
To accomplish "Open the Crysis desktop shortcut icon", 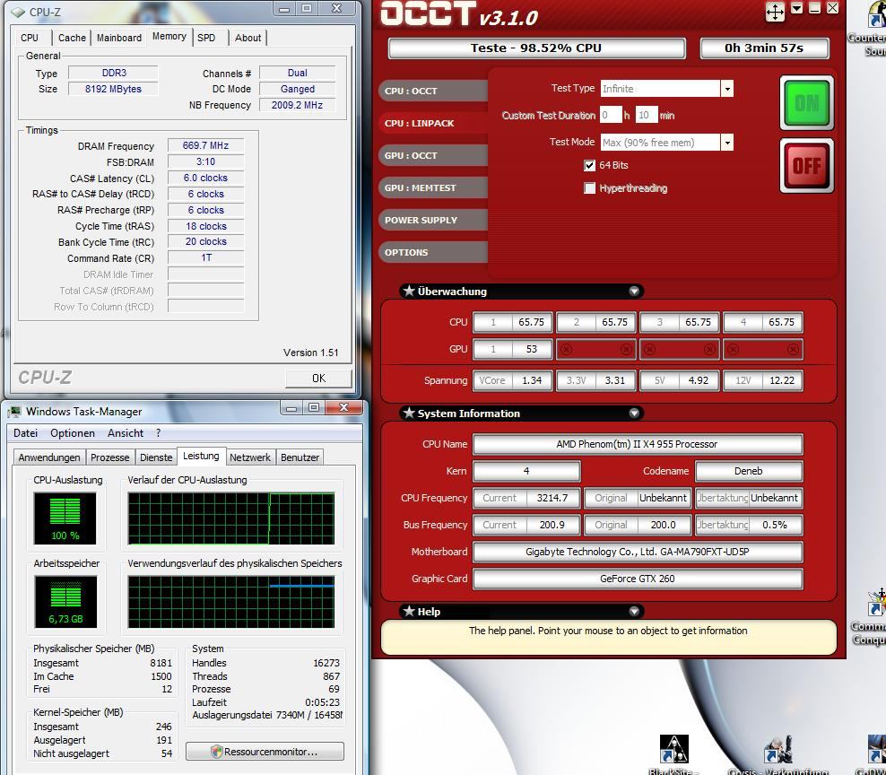I will (778, 749).
